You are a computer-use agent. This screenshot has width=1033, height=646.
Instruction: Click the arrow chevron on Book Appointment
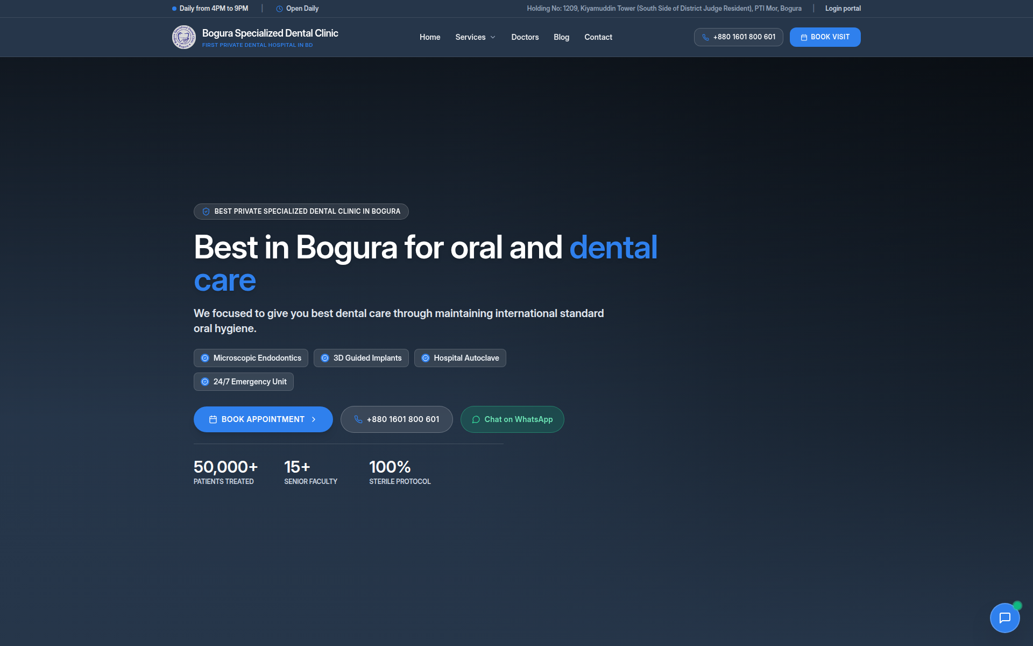point(314,419)
